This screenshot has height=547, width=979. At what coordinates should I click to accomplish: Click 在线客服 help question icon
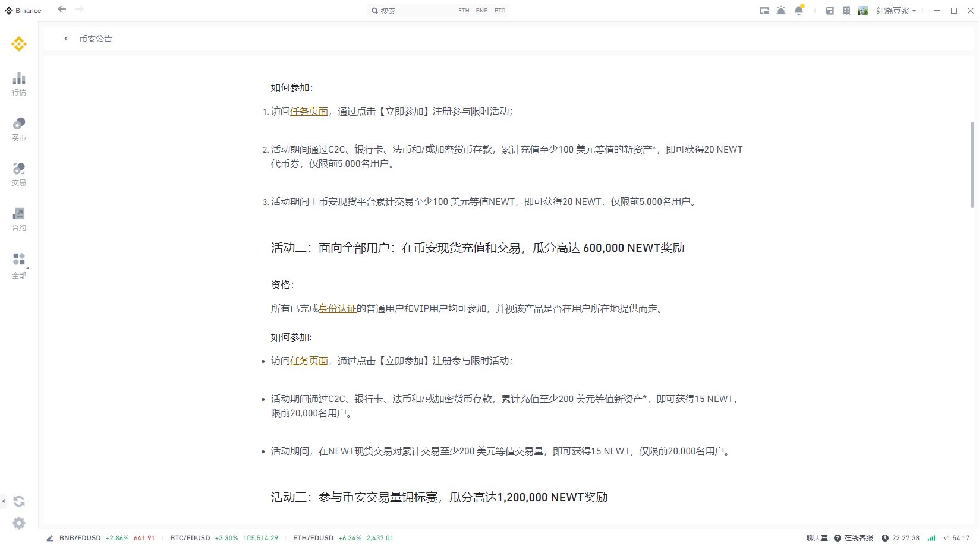(838, 538)
